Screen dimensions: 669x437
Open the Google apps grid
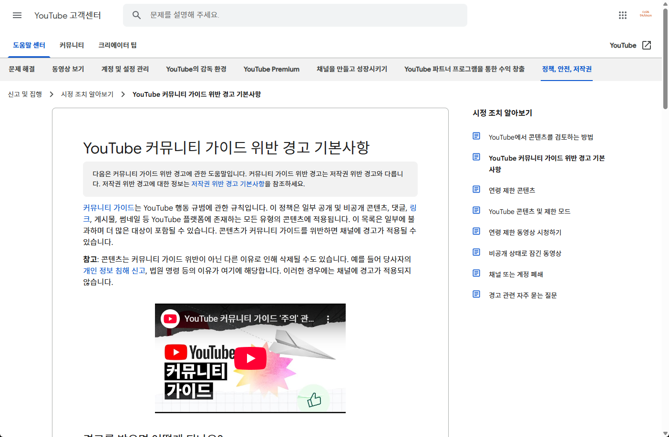click(x=623, y=15)
